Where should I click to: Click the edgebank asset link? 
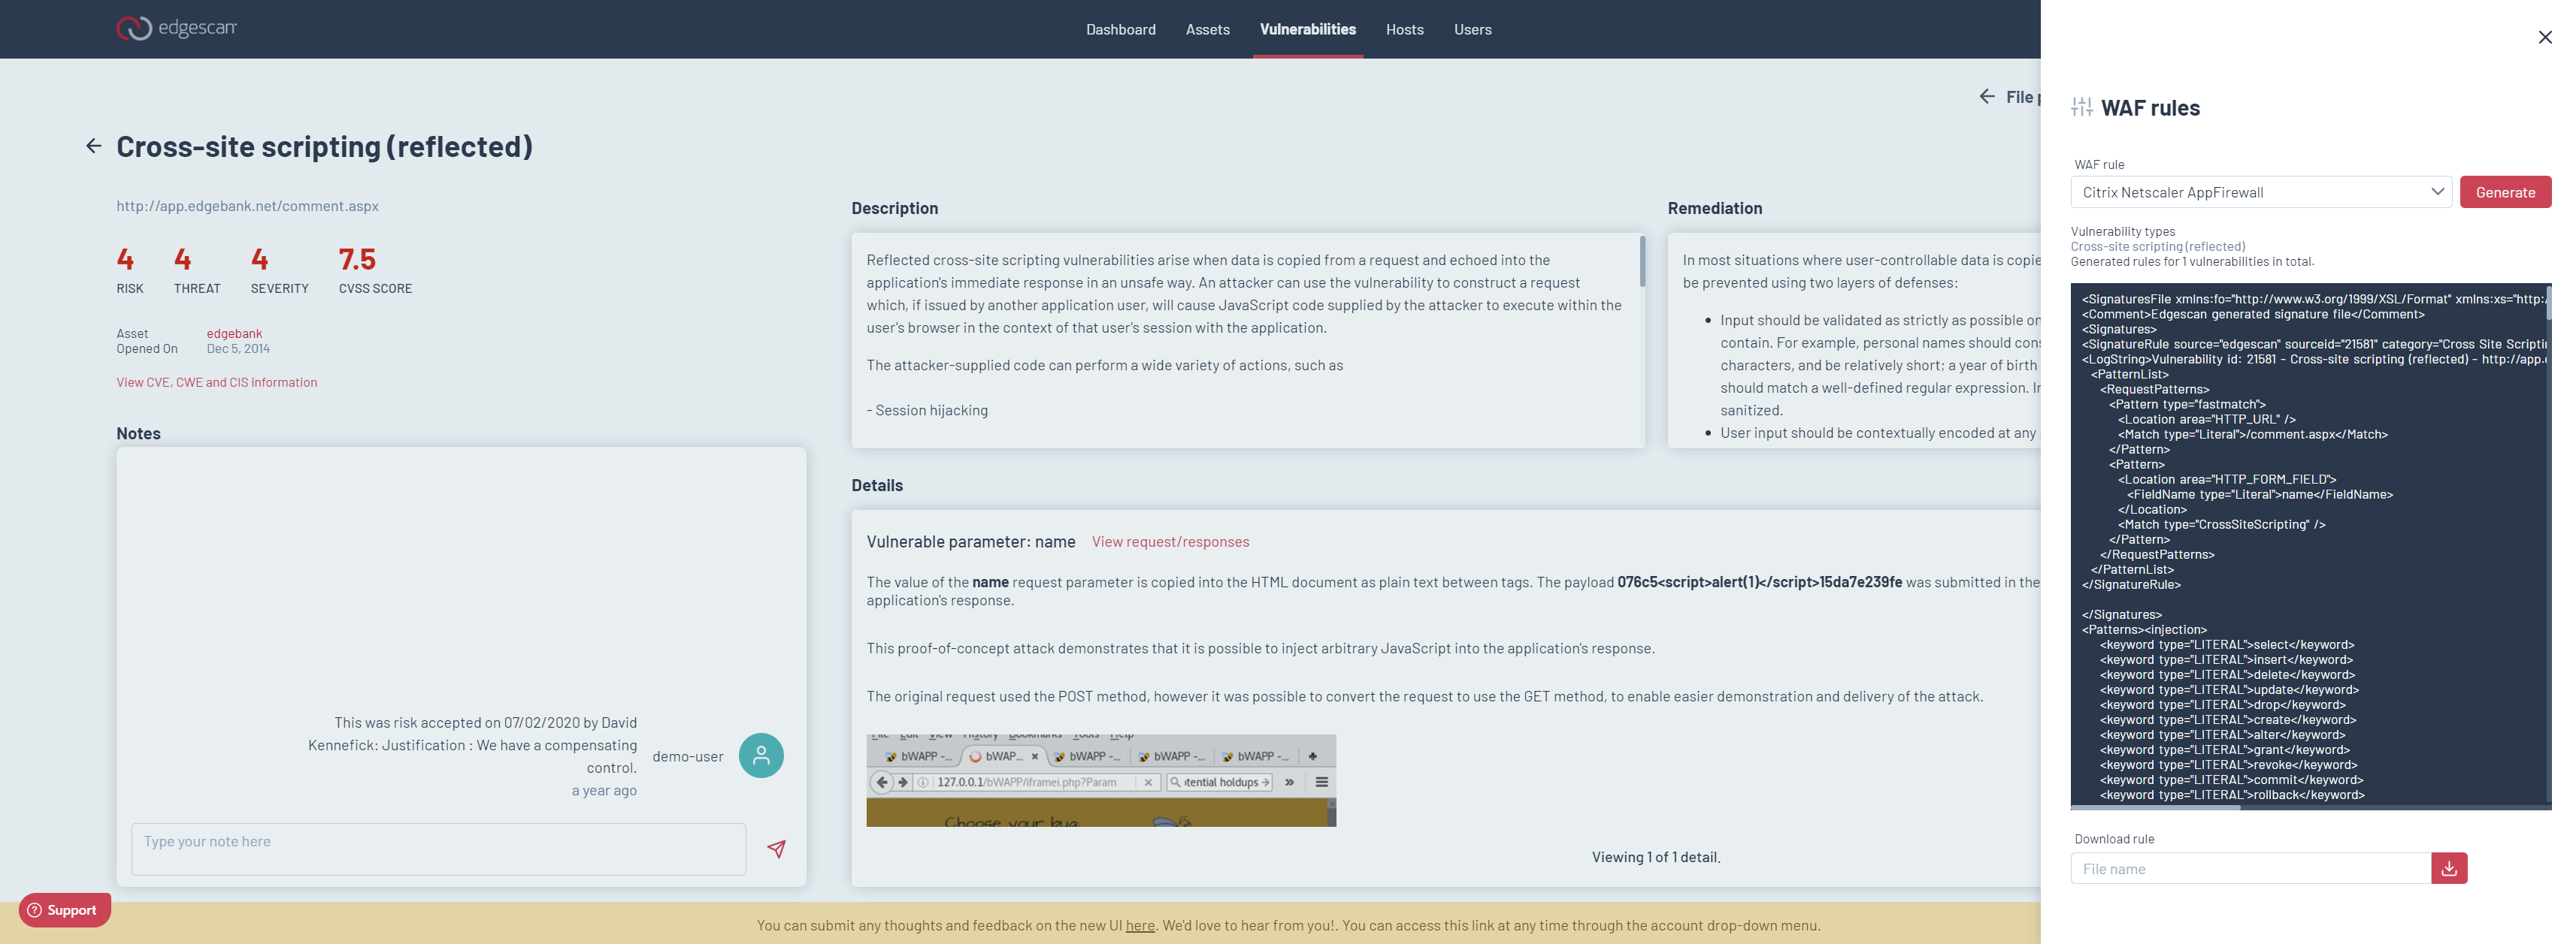(234, 333)
